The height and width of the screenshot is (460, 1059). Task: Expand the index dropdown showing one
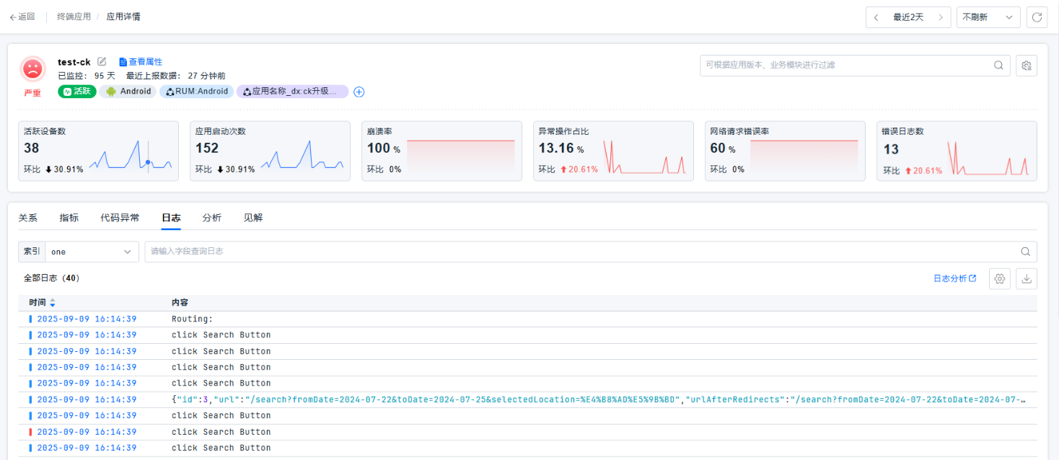click(x=92, y=252)
